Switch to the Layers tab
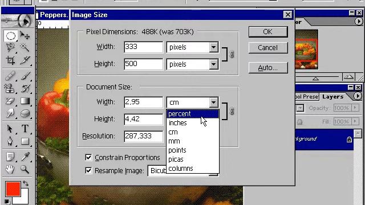The height and width of the screenshot is (205, 365). point(333,97)
